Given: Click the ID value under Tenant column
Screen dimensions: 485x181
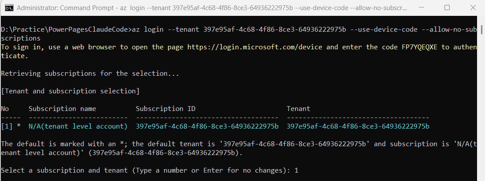Looking at the screenshot, I should (358, 126).
